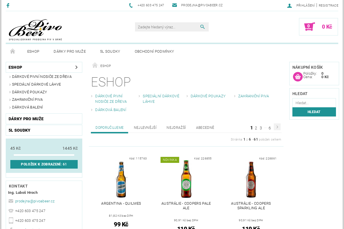344x229 pixels.
Task: Open Dárkové pivní nosiče ze dřeva subcategory link
Action: pos(111,99)
